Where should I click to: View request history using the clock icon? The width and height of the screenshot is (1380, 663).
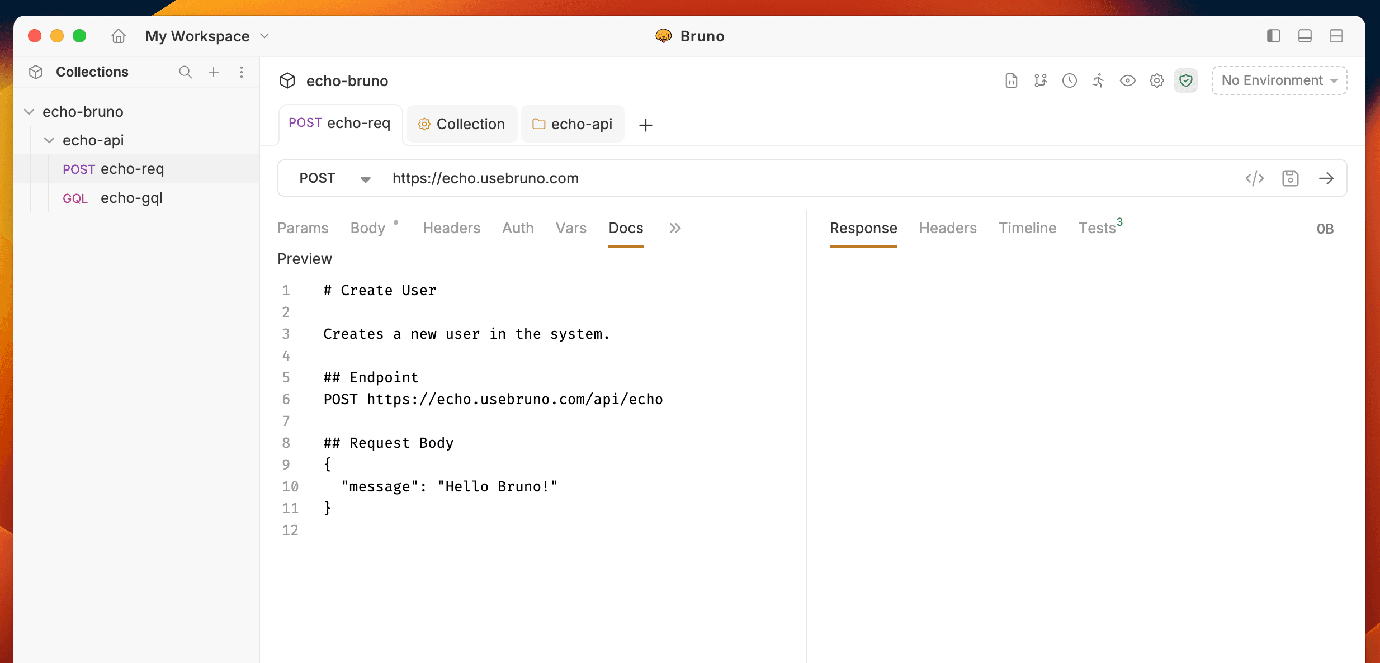coord(1069,80)
